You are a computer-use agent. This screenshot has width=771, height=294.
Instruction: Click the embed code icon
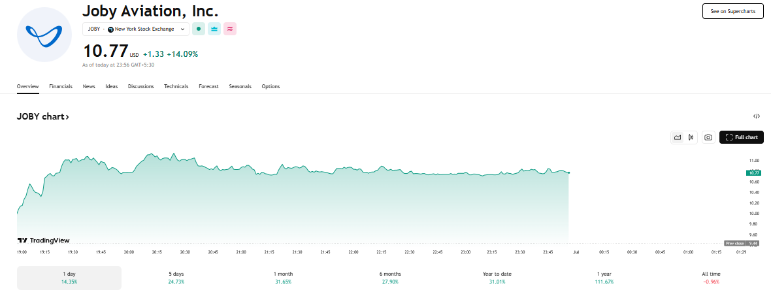pyautogui.click(x=756, y=116)
